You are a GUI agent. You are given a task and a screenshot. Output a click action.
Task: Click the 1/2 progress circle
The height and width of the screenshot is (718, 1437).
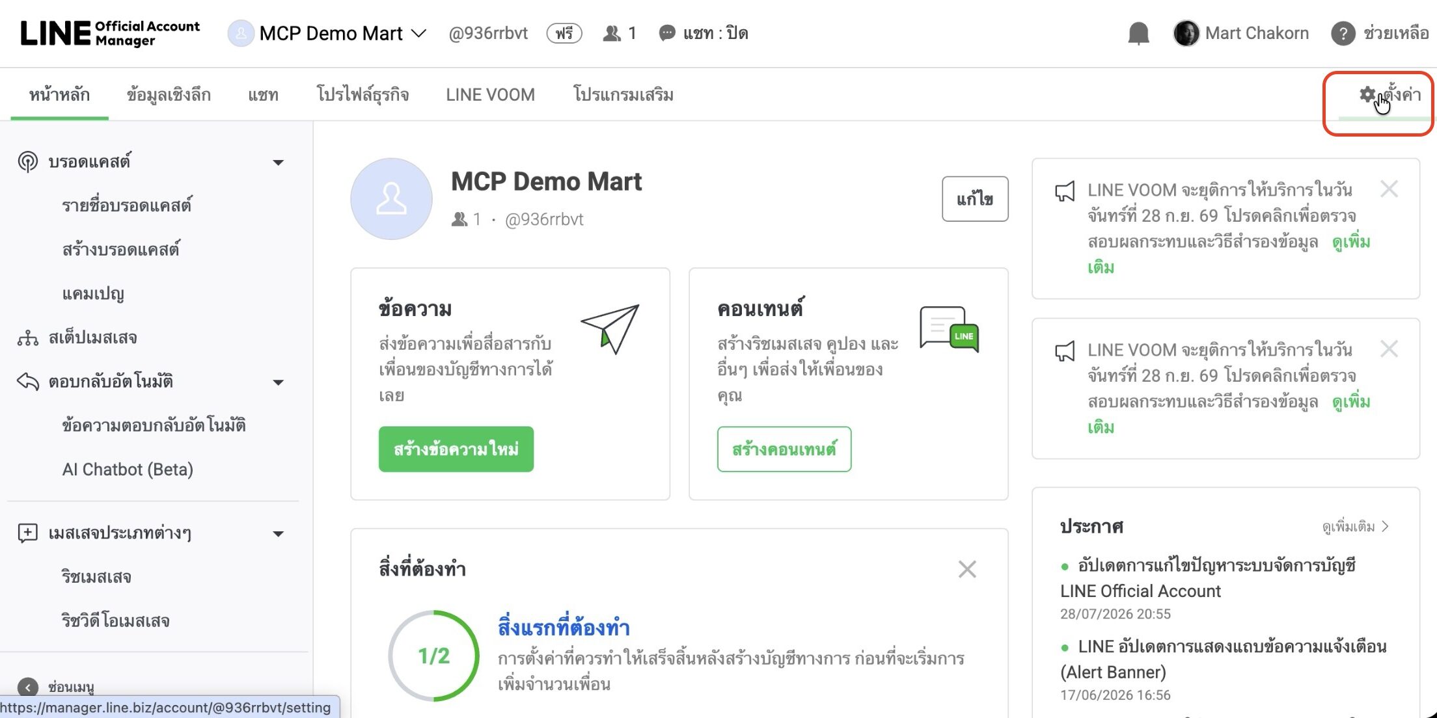click(433, 656)
